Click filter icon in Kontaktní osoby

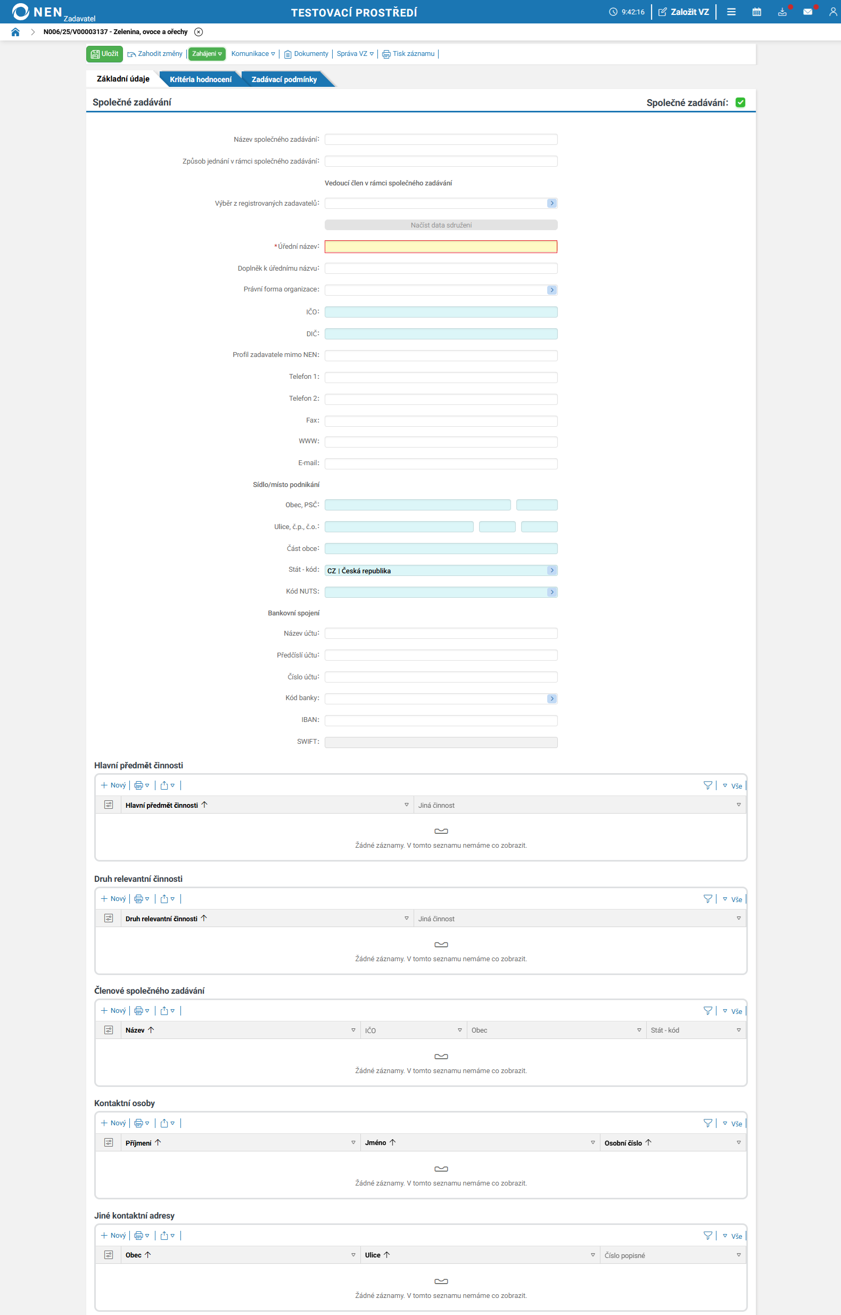[x=708, y=1123]
